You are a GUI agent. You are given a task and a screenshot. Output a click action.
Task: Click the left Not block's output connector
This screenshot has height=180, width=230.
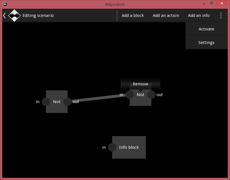[x=68, y=102]
